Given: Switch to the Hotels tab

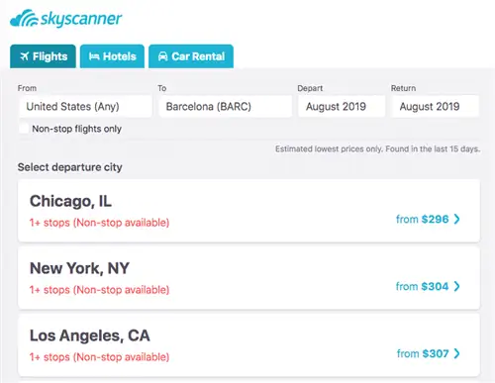Looking at the screenshot, I should pyautogui.click(x=112, y=56).
